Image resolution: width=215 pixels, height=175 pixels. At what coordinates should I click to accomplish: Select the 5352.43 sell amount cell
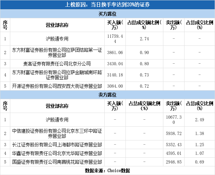tap(174, 145)
